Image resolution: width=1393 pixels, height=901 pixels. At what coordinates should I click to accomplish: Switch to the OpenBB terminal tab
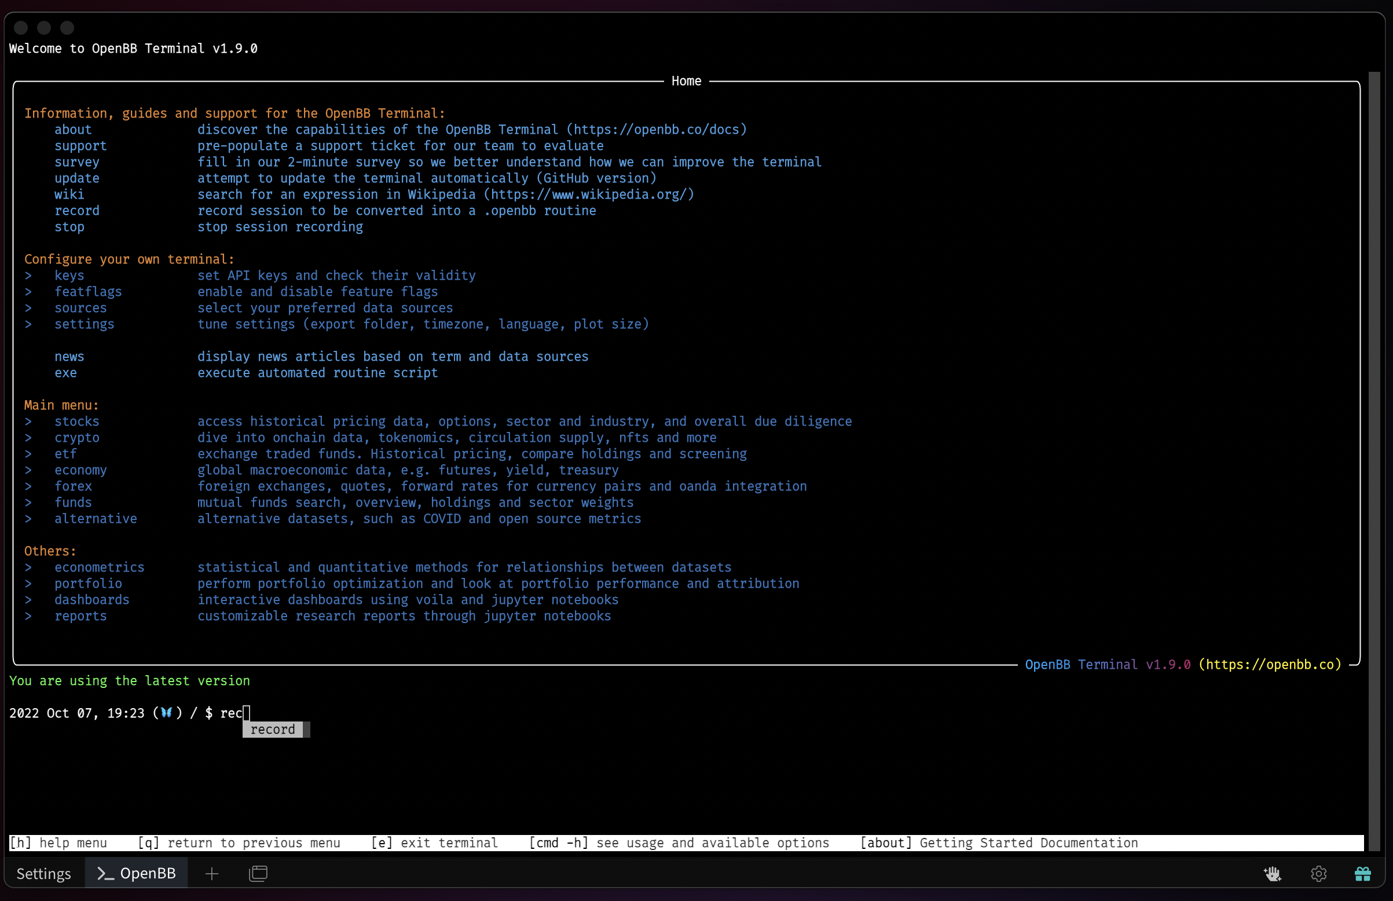tap(136, 874)
